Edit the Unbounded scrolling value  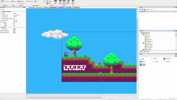[19, 19]
